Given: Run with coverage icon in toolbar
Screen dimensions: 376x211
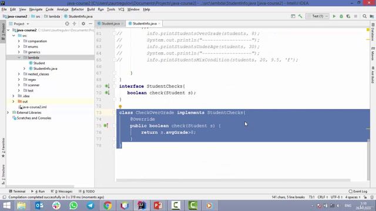Looking at the screenshot, I should [x=348, y=16].
